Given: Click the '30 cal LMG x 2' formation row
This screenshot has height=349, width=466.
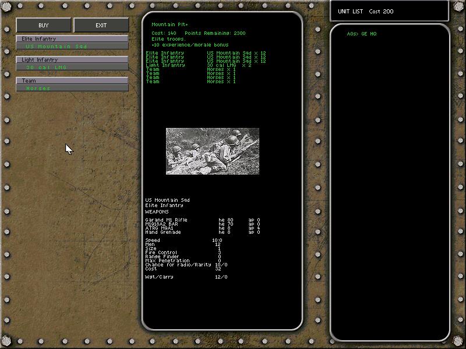Looking at the screenshot, I should (x=199, y=65).
